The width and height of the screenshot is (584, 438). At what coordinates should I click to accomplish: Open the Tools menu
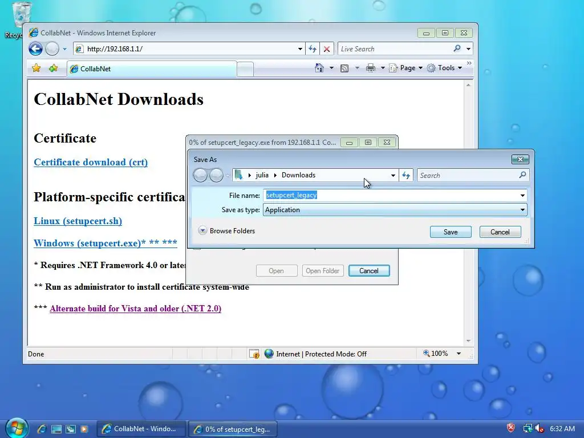pos(445,68)
